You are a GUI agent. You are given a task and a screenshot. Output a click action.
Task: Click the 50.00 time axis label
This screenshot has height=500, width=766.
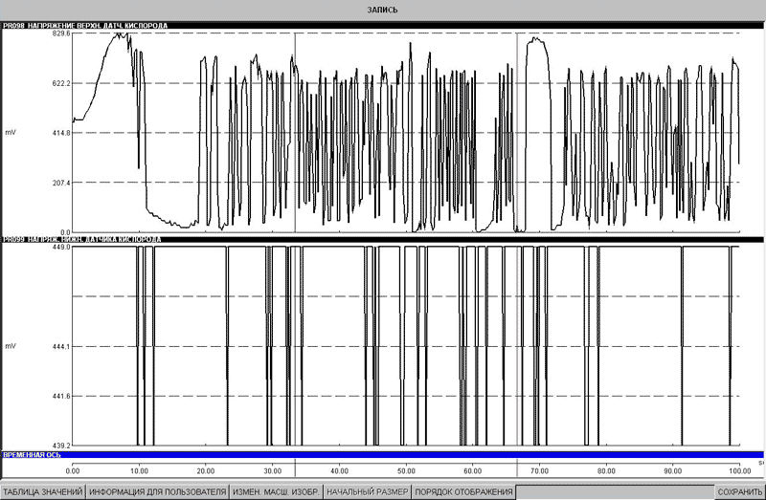tap(406, 471)
